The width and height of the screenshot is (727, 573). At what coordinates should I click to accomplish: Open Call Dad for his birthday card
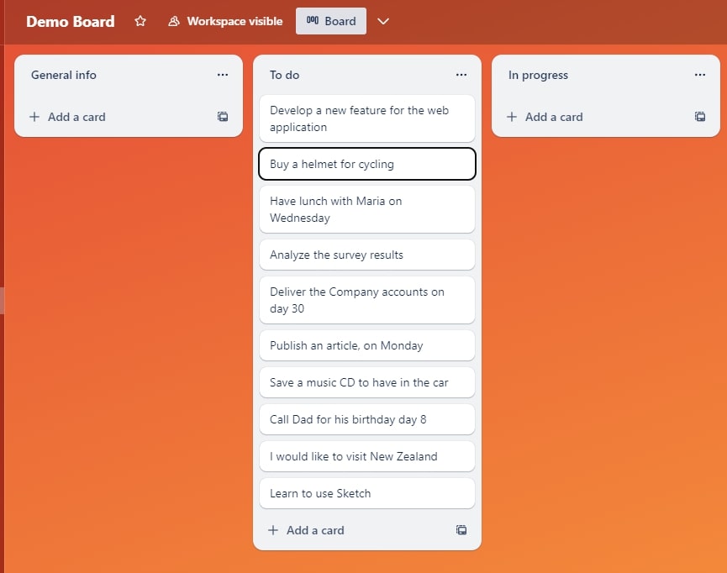pos(366,419)
